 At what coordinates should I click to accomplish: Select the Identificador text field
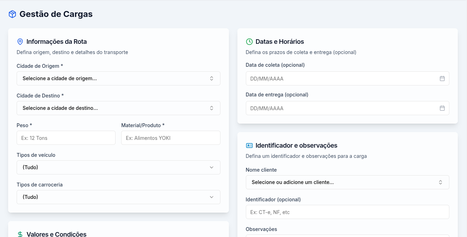[347, 212]
